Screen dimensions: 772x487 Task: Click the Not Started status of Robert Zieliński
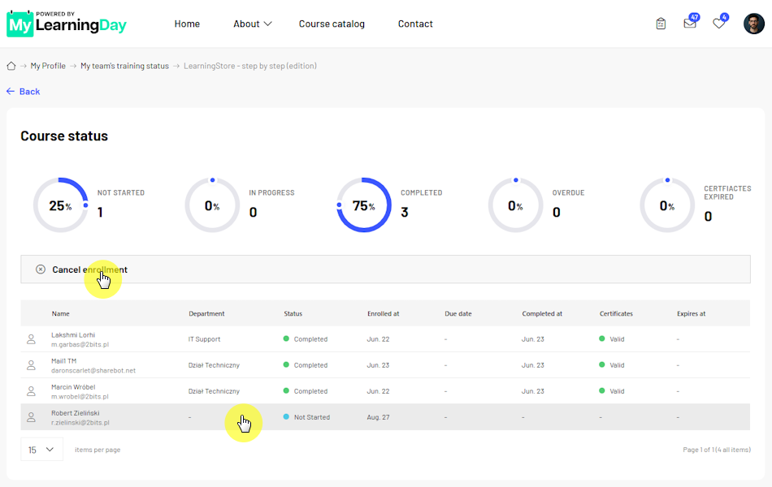click(306, 417)
